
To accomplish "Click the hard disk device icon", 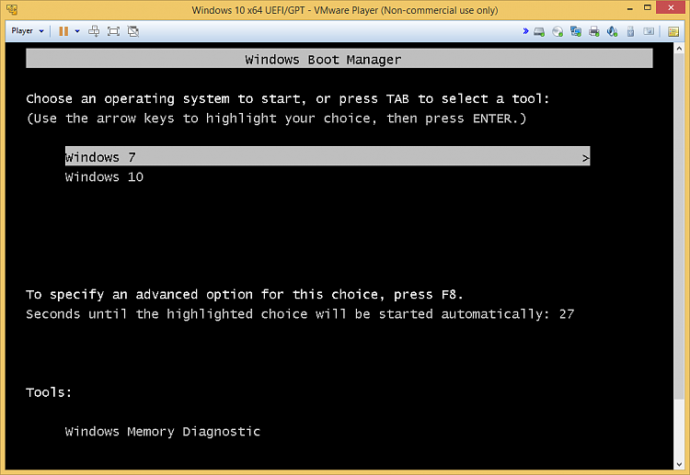I will coord(539,31).
